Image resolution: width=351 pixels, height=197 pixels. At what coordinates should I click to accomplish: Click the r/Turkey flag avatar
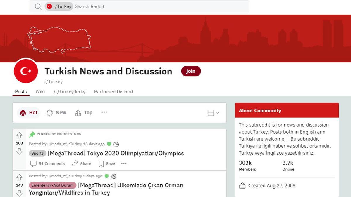26,71
